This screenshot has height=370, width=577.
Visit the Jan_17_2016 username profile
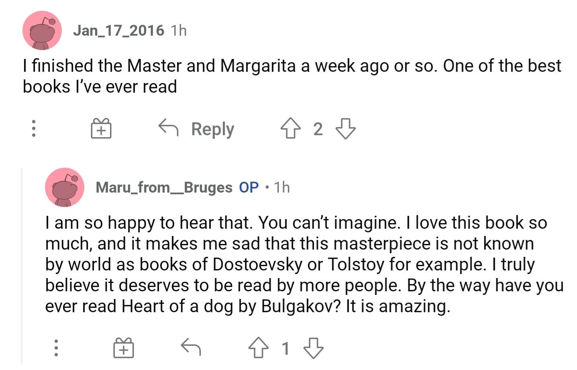coord(118,30)
